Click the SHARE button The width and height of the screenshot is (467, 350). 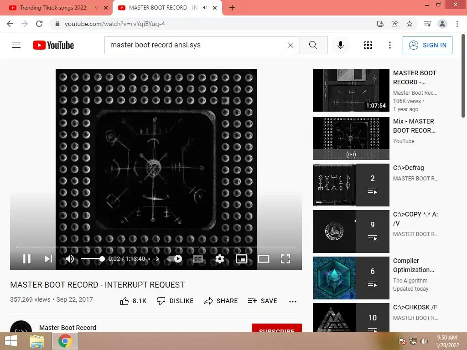[x=221, y=301]
